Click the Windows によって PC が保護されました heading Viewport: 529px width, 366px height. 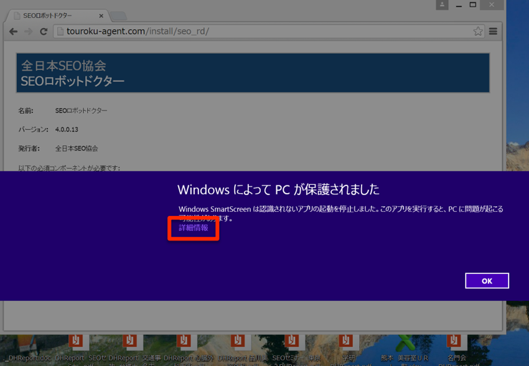pos(278,190)
